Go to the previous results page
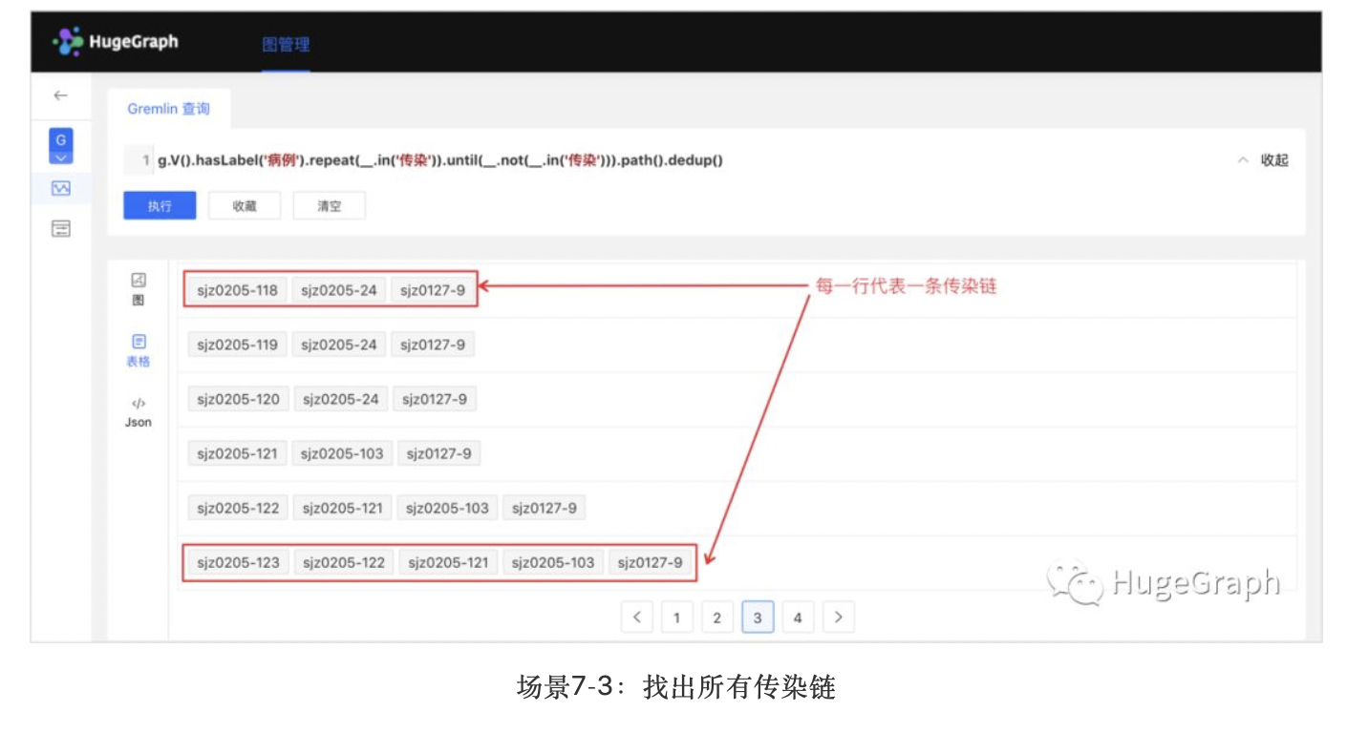The image size is (1368, 733). click(x=636, y=618)
